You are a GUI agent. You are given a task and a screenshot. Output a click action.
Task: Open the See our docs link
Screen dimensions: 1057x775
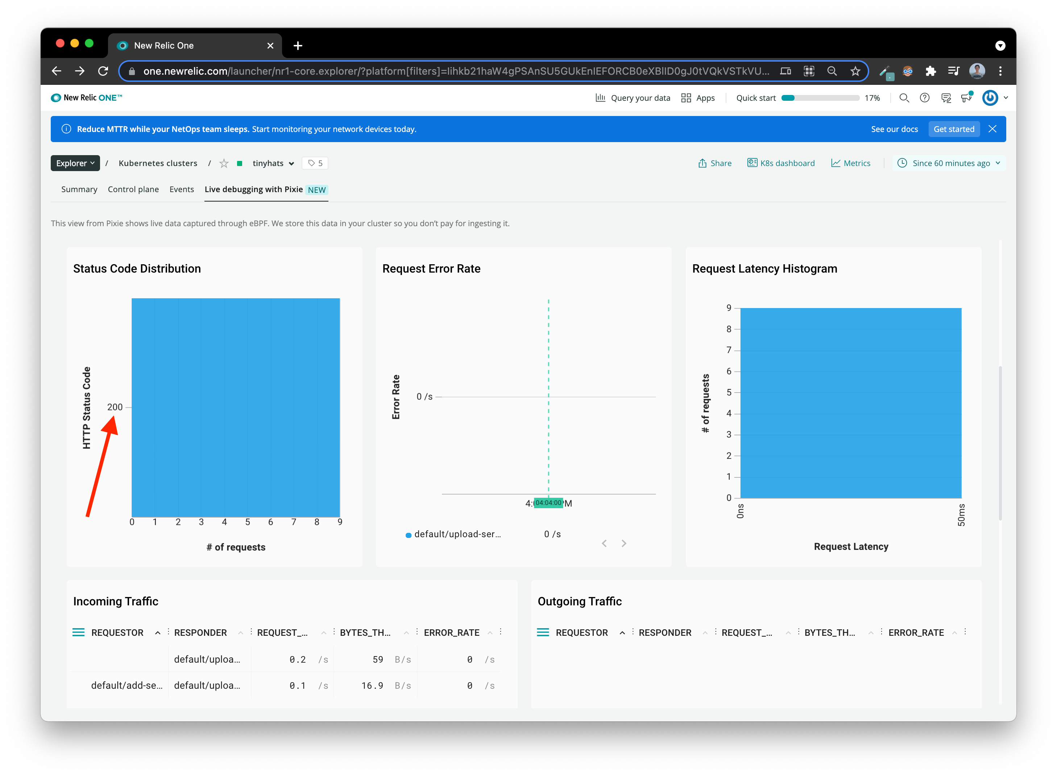click(894, 129)
